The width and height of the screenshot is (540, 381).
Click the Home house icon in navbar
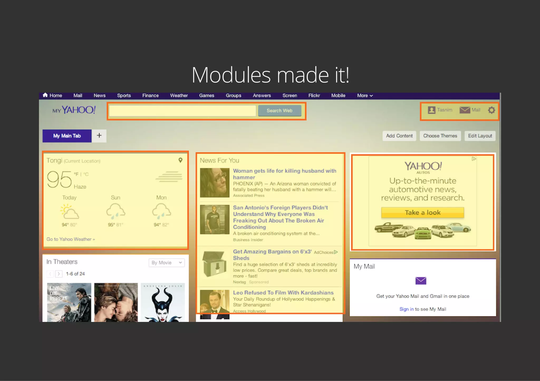[x=45, y=95]
